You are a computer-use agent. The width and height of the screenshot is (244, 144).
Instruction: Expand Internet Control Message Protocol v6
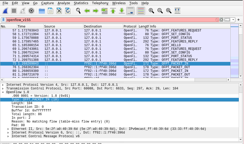click(x=8, y=136)
